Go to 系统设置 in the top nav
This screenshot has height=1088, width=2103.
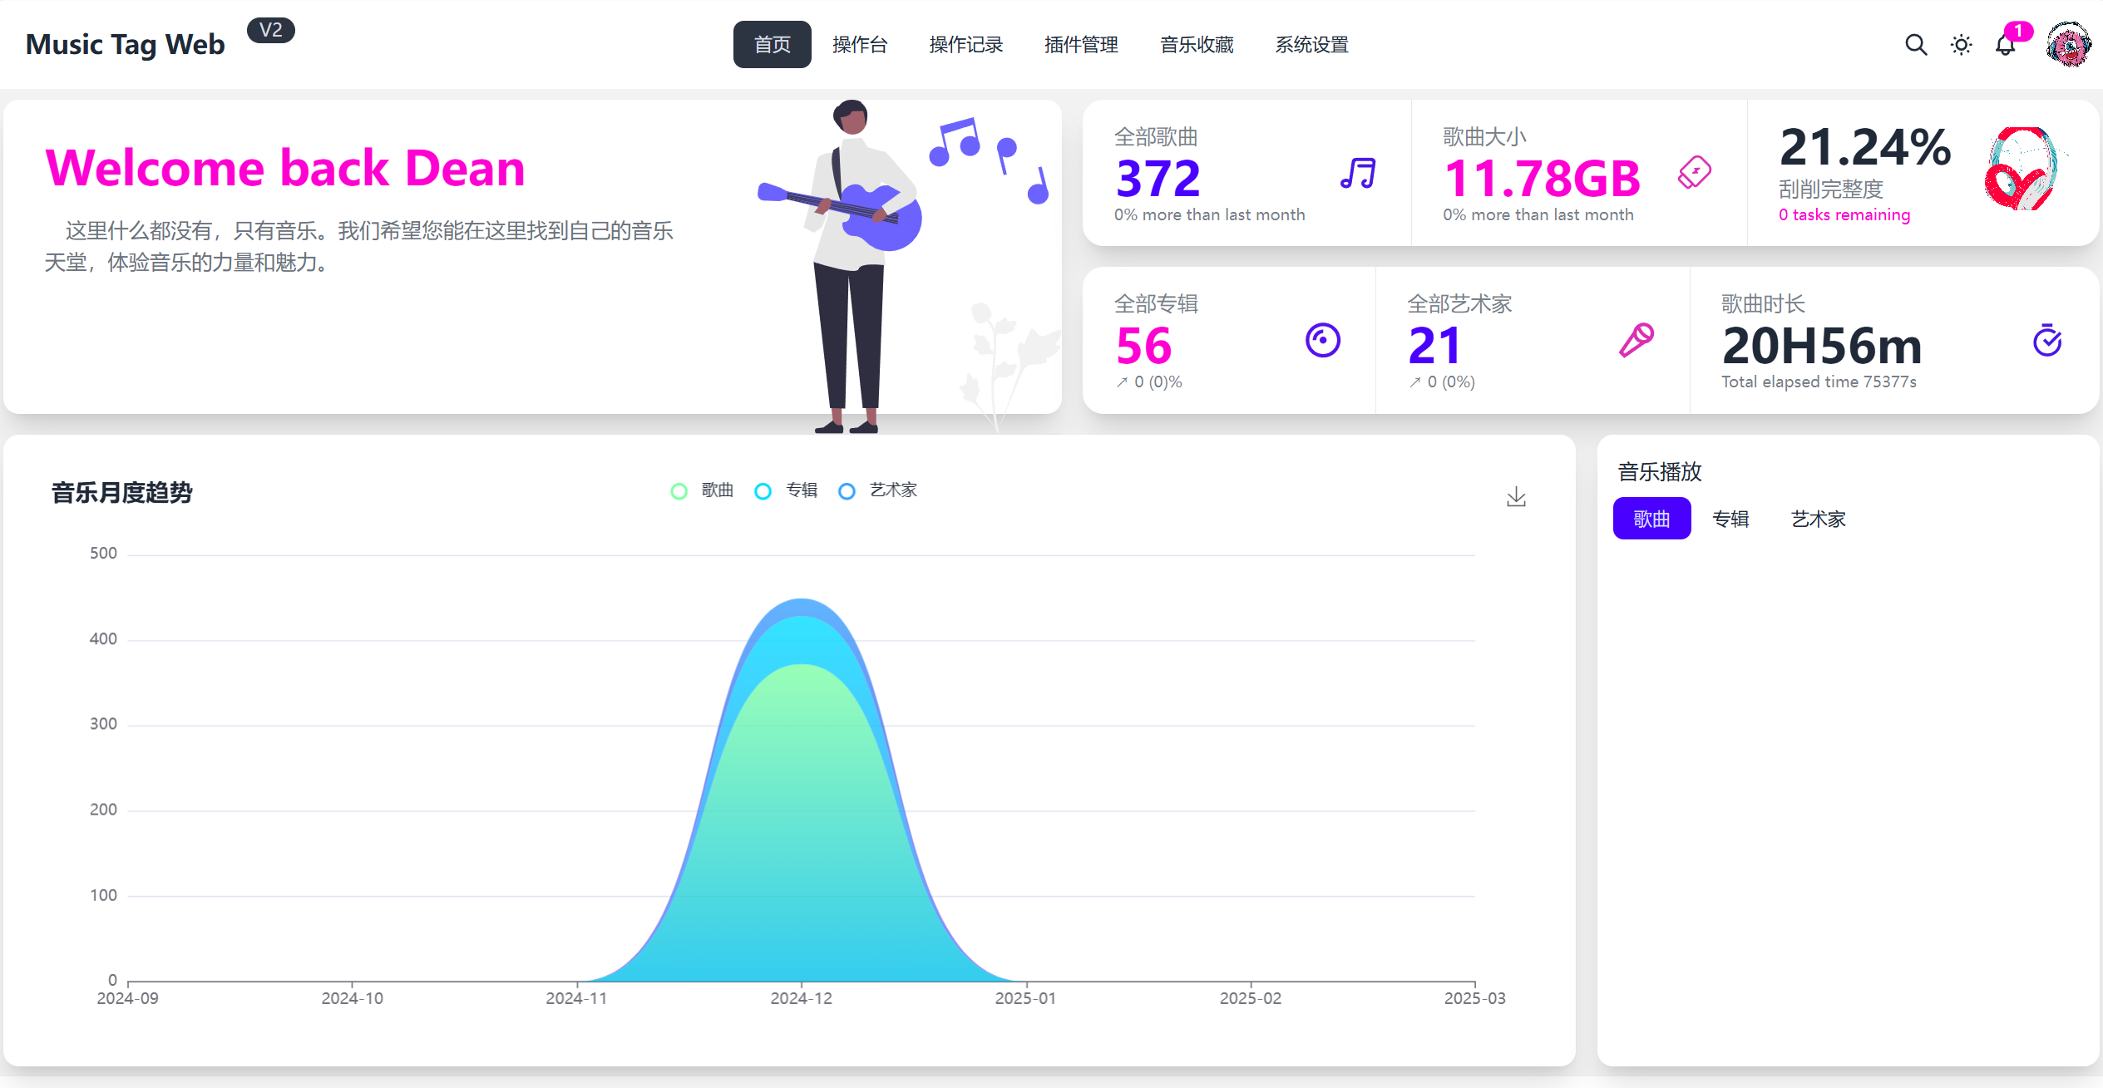point(1311,45)
